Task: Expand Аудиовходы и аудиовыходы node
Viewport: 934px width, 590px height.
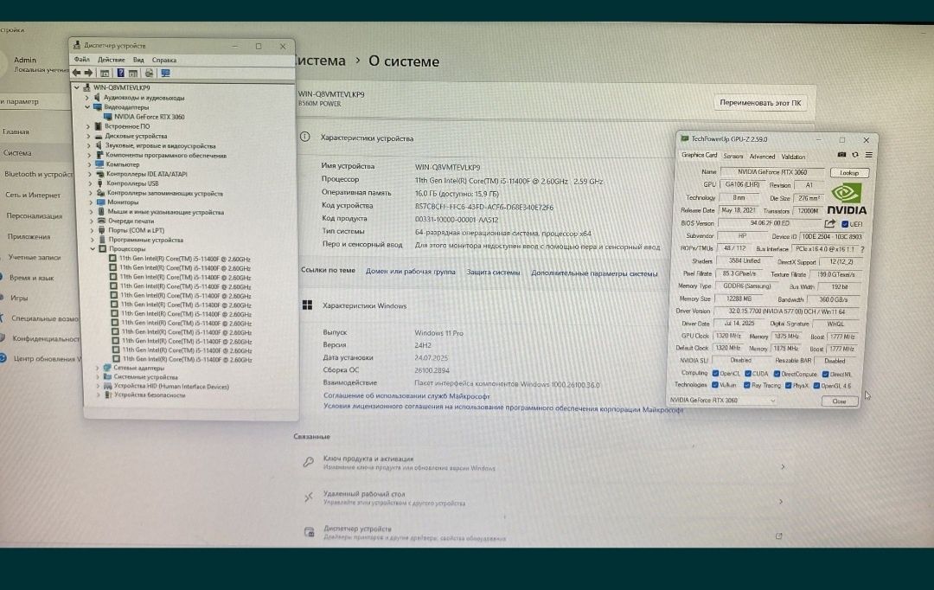Action: 87,97
